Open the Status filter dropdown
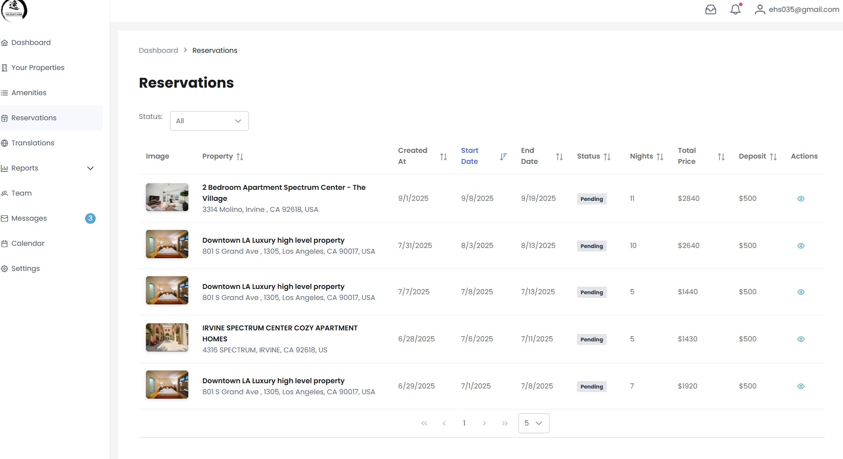 [x=209, y=121]
